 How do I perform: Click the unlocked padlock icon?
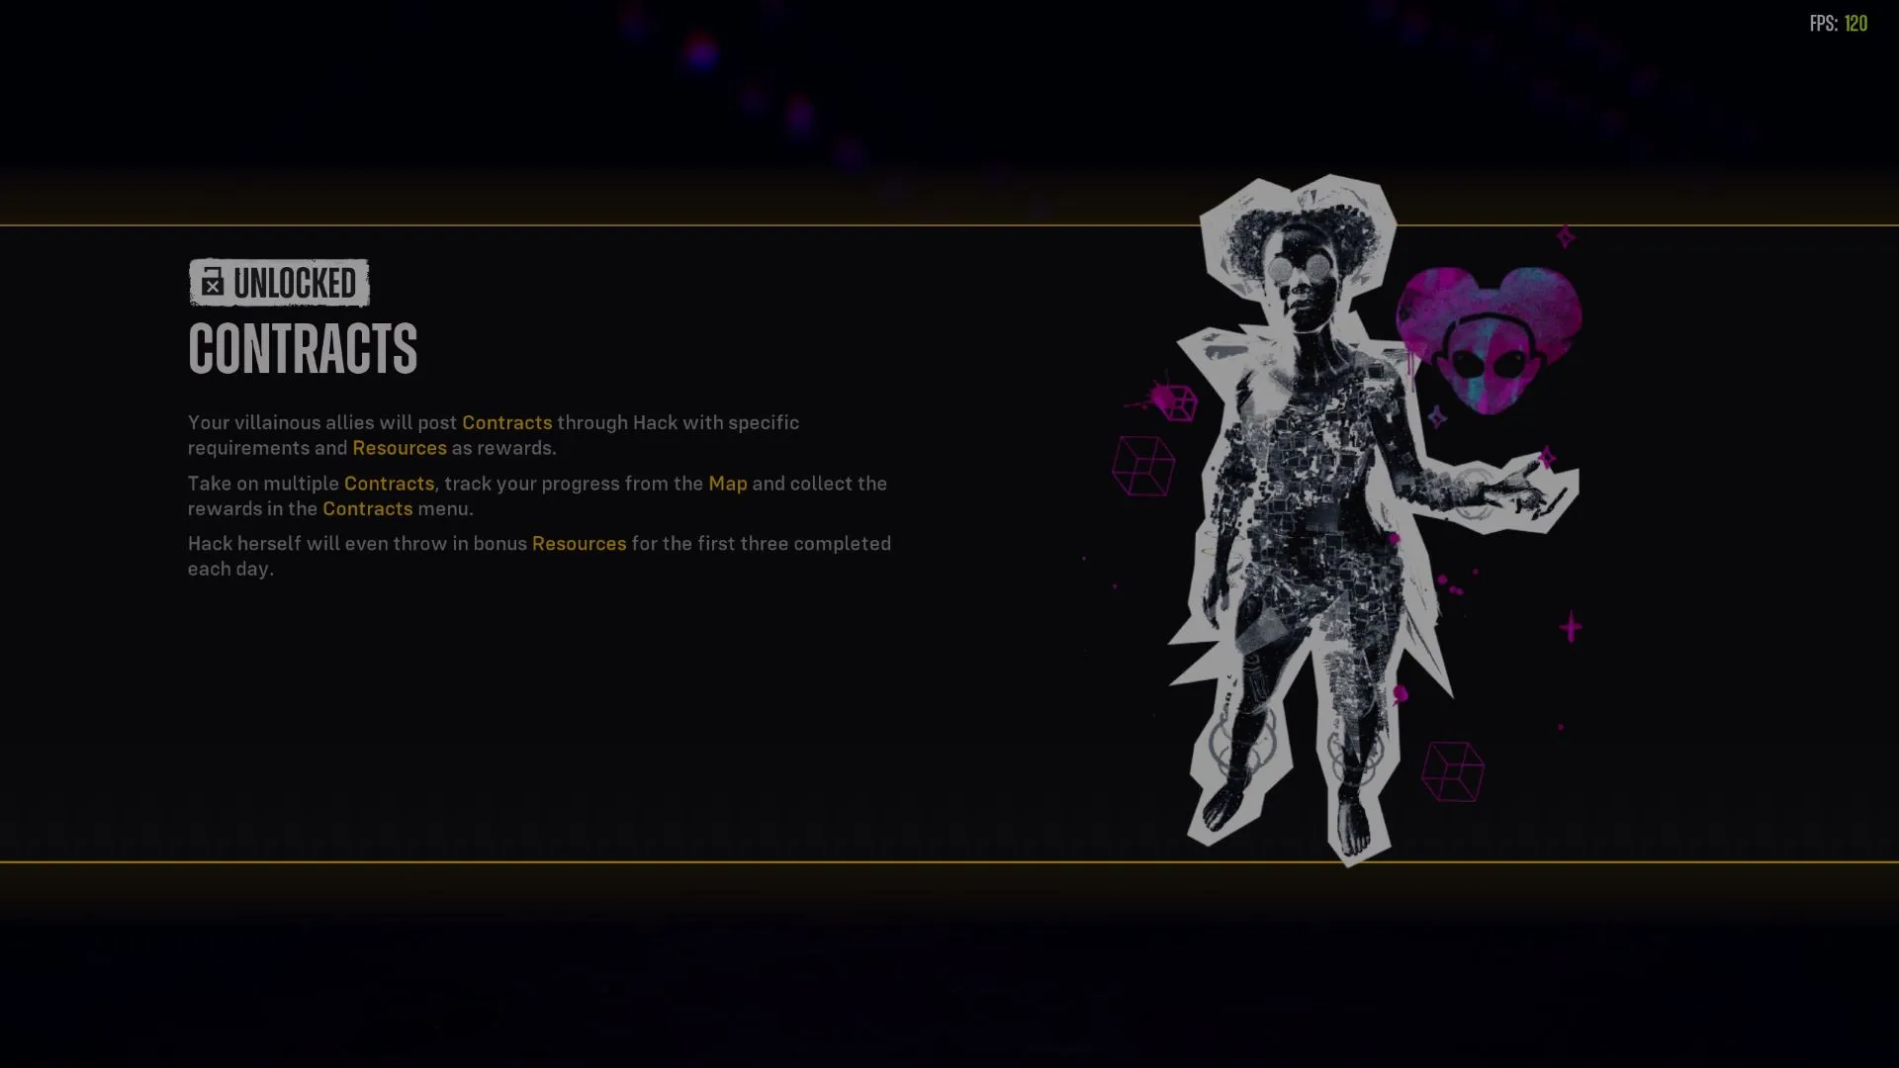tap(212, 283)
